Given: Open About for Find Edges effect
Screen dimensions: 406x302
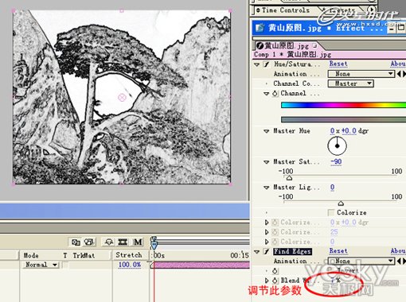Looking at the screenshot, I should (398, 250).
